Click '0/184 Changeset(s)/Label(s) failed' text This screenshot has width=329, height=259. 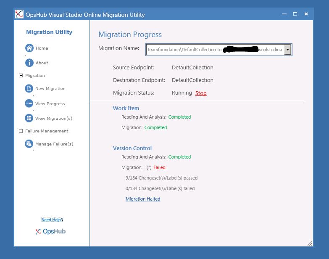click(x=160, y=188)
